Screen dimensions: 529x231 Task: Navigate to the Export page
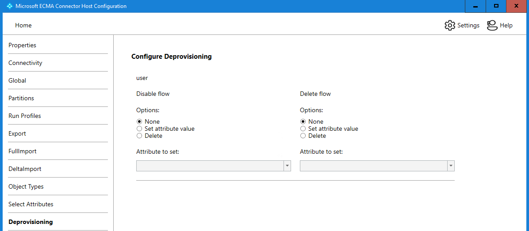point(17,133)
